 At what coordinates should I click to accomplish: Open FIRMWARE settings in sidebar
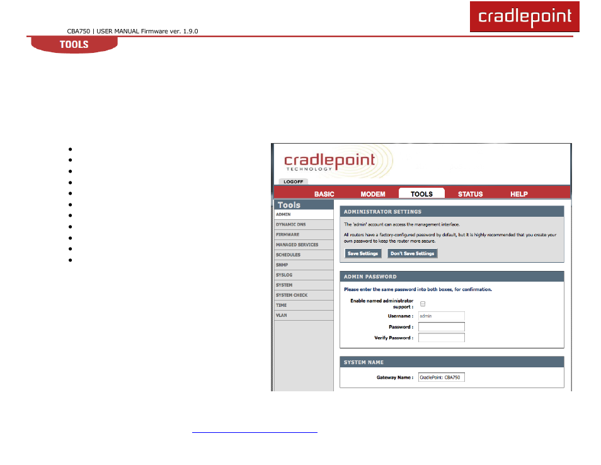(304, 234)
